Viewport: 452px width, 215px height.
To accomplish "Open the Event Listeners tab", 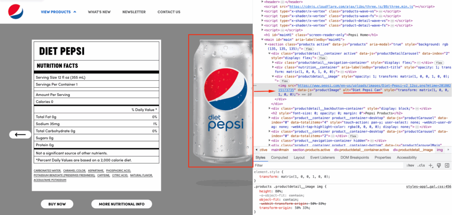I will (323, 158).
